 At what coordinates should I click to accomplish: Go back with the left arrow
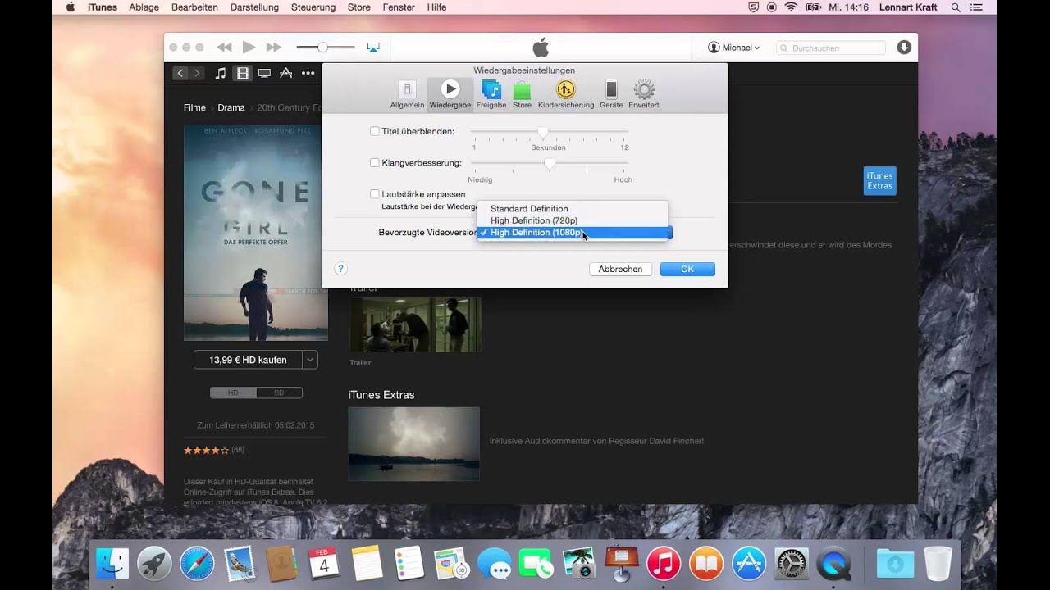point(180,73)
